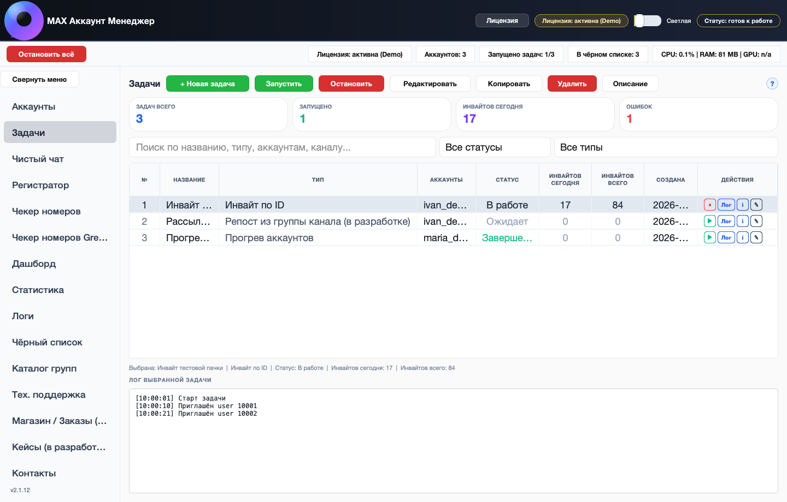787x502 pixels.
Task: Click the info icon on the first task row
Action: [x=742, y=205]
